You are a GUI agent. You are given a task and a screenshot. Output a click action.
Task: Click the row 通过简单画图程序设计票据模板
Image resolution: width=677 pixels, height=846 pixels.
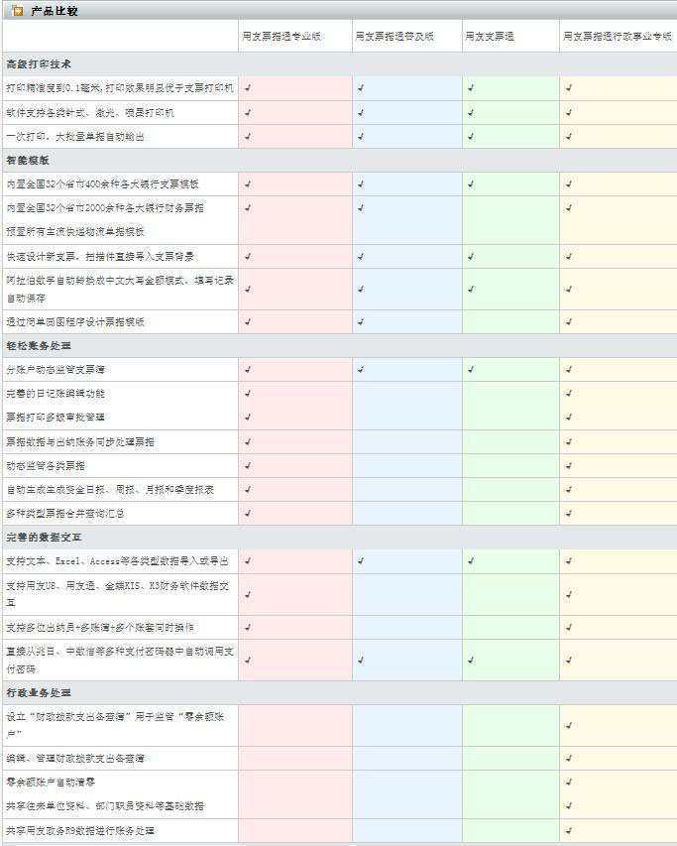340,322
